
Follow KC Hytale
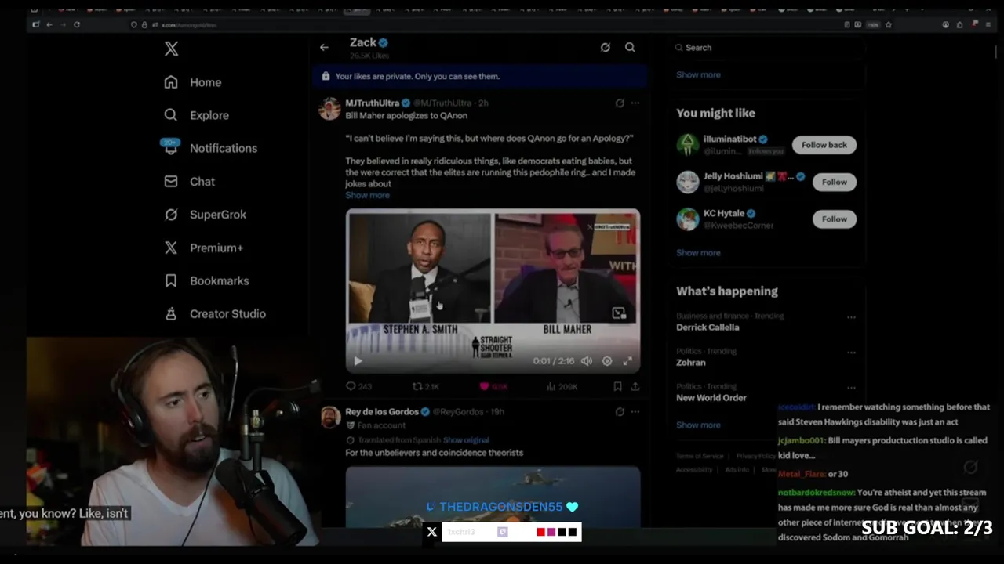pyautogui.click(x=834, y=219)
